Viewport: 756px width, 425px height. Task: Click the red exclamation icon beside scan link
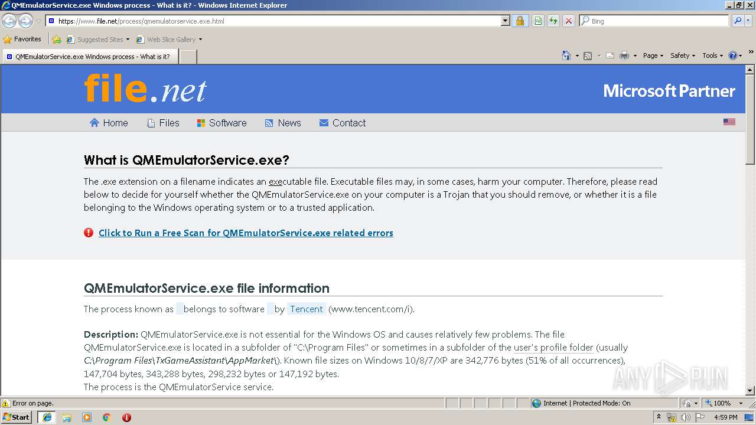tap(89, 233)
